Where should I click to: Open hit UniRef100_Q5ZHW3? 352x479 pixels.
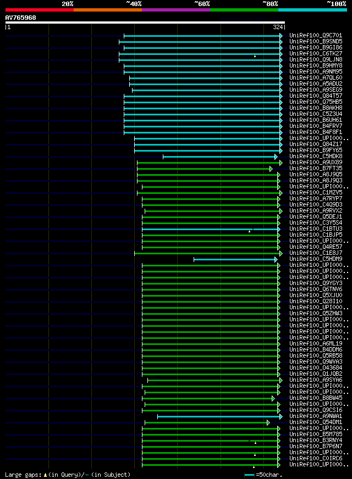pyautogui.click(x=316, y=314)
